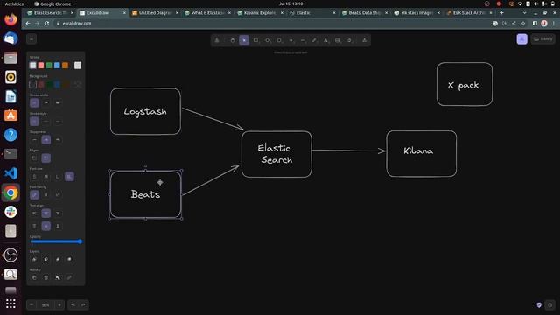Align text to the right
This screenshot has width=560, height=315.
58,213
